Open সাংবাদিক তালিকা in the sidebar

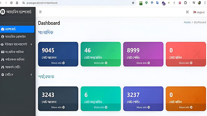[x=17, y=52]
